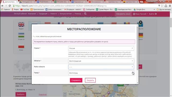Viewport: 172px width, 97px height.
Task: Click the Выбрать button for the Volgograd pickup point
Action: pyautogui.click(x=21, y=94)
